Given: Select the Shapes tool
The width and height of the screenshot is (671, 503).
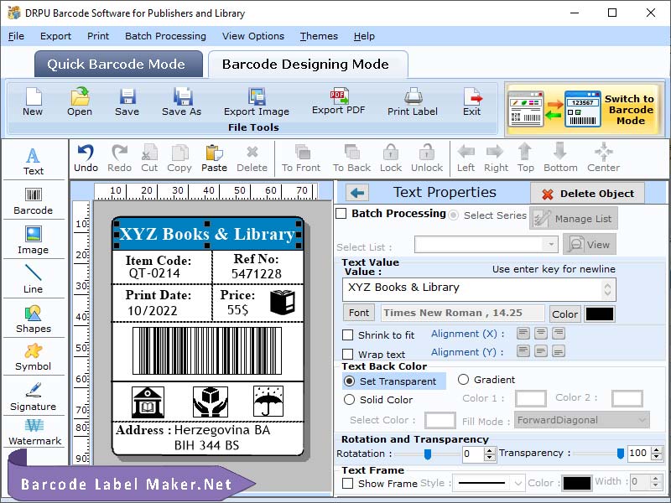Looking at the screenshot, I should pyautogui.click(x=33, y=319).
